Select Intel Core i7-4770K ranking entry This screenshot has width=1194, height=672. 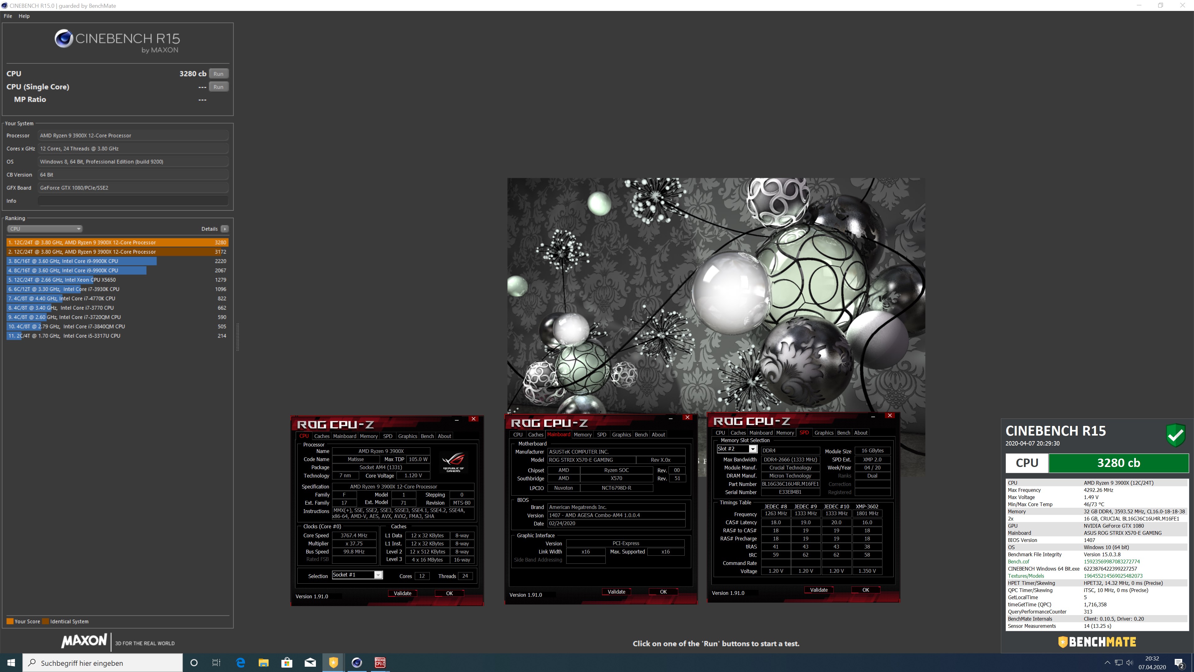[x=117, y=298]
